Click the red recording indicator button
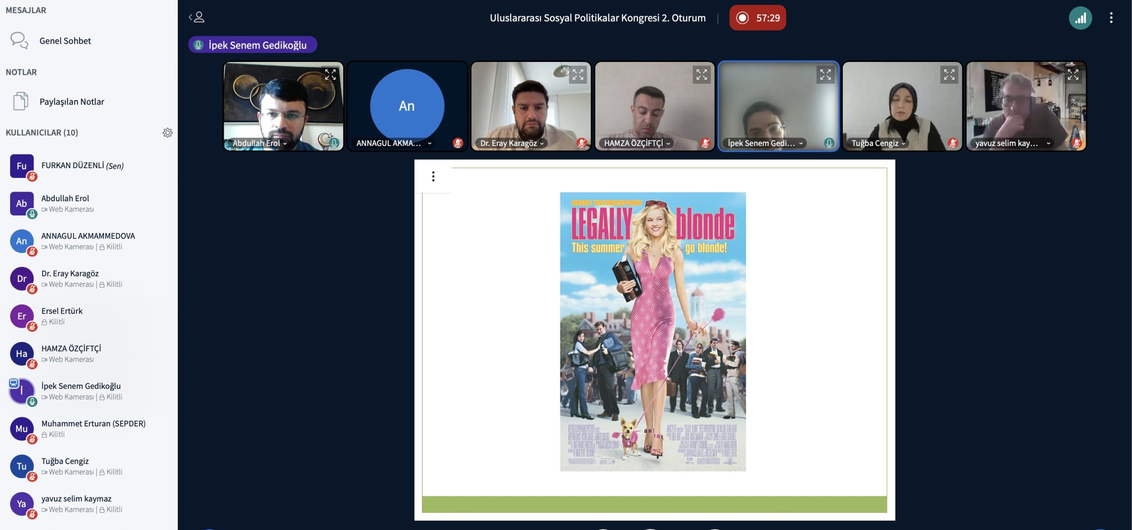This screenshot has height=530, width=1132. click(x=757, y=18)
